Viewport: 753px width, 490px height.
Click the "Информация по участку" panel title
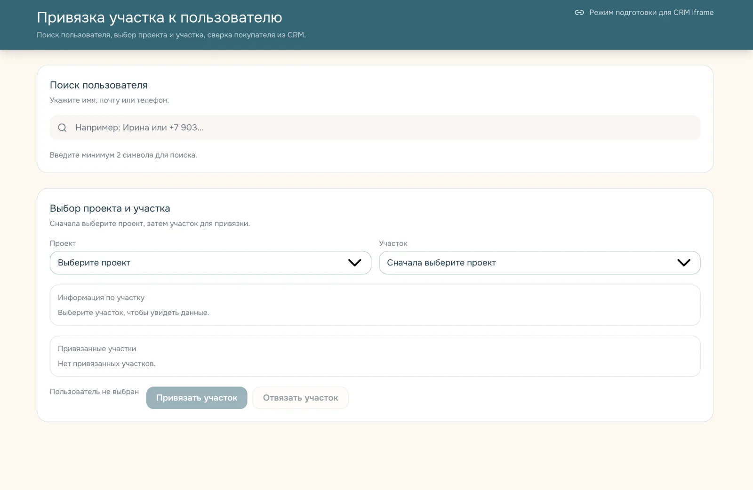101,297
